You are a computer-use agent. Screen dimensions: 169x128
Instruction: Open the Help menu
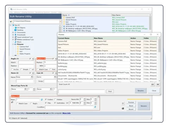[60, 12]
